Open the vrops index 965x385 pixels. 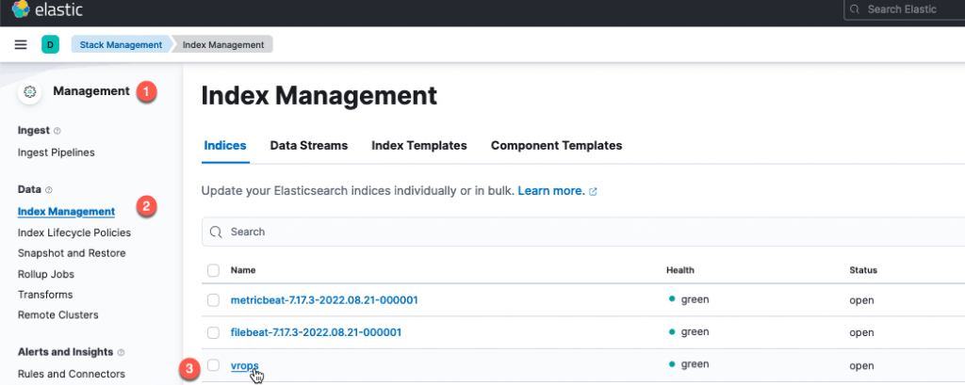tap(244, 365)
